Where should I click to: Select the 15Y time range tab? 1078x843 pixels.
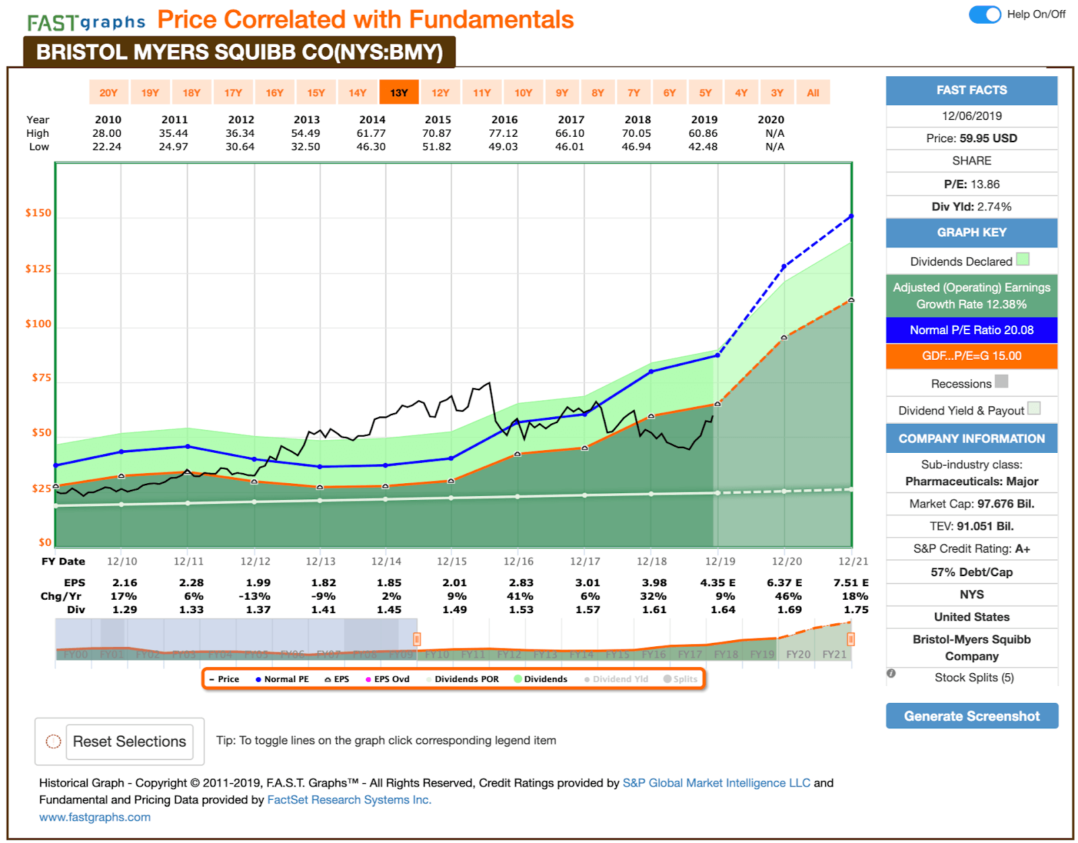click(x=316, y=93)
